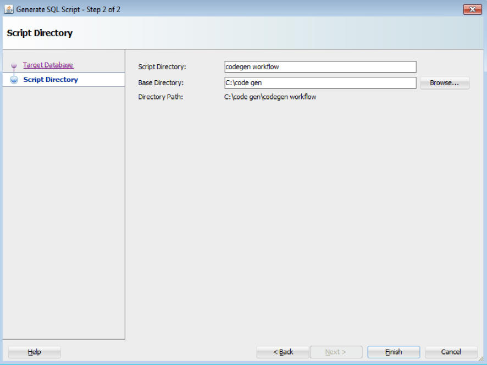Click into the Base Directory text field

click(x=320, y=83)
